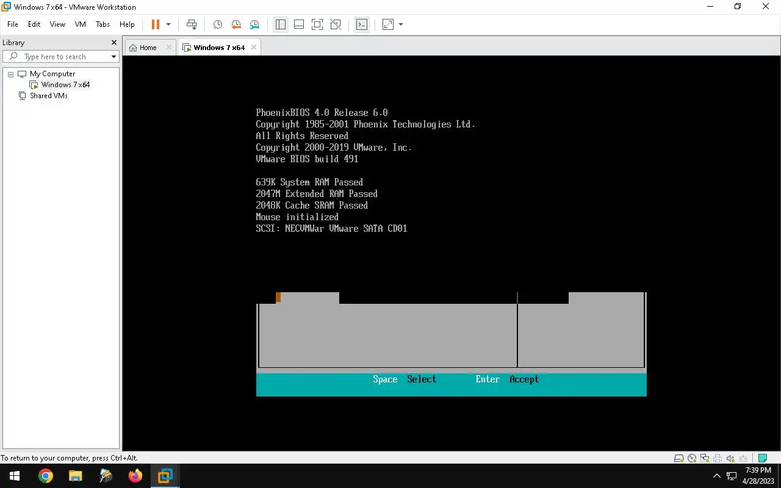Click the stretch guest display icon
The image size is (781, 488).
coord(388,24)
